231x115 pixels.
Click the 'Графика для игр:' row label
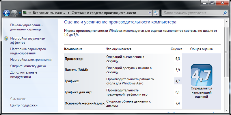(x=79, y=92)
